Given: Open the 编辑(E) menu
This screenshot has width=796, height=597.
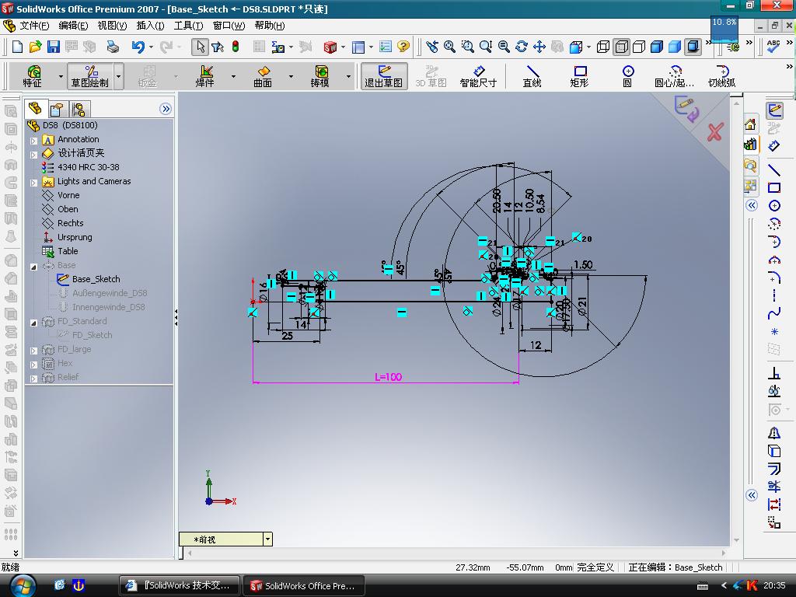Looking at the screenshot, I should point(73,26).
